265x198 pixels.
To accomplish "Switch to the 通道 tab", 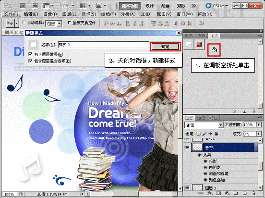I will [201, 118].
